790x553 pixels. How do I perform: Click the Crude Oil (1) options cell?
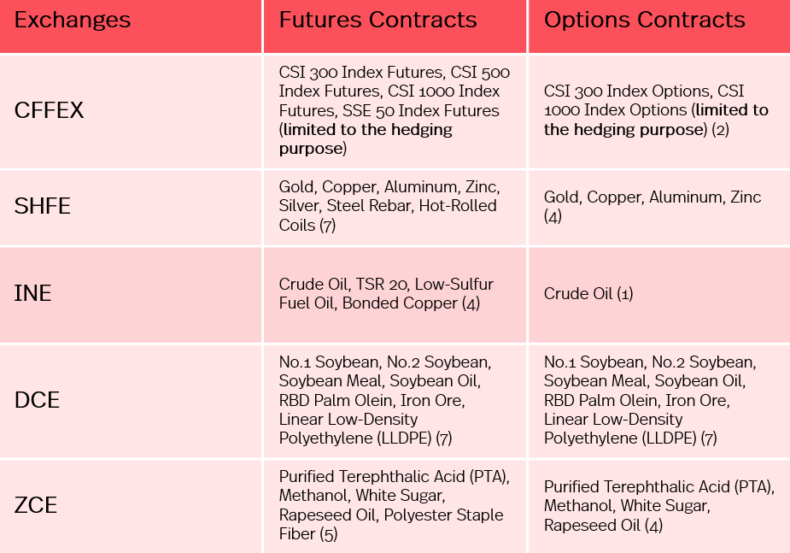point(588,293)
